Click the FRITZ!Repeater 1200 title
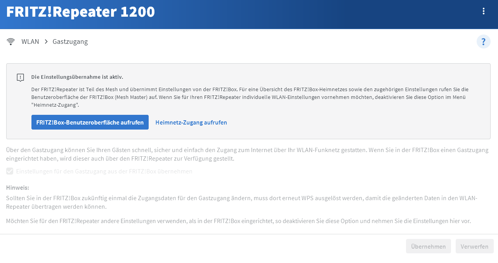Screen dimensions: 498x263 [x=81, y=12]
